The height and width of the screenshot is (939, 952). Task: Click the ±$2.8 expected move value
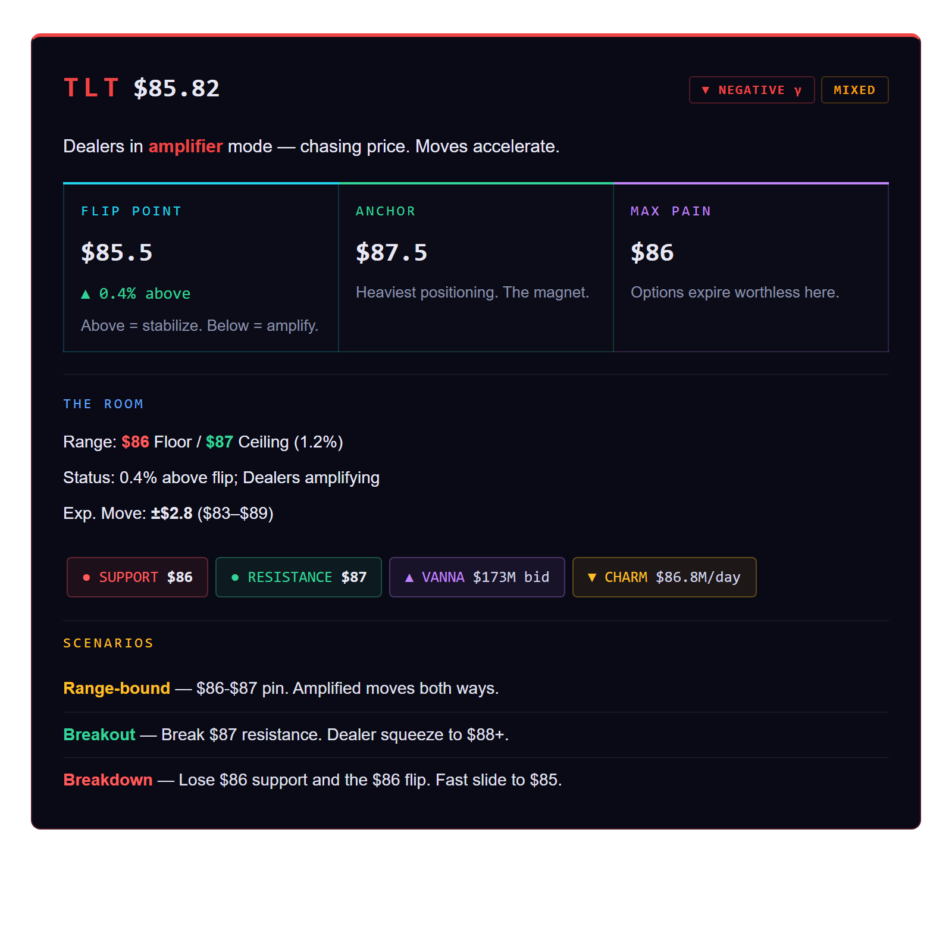pos(172,514)
